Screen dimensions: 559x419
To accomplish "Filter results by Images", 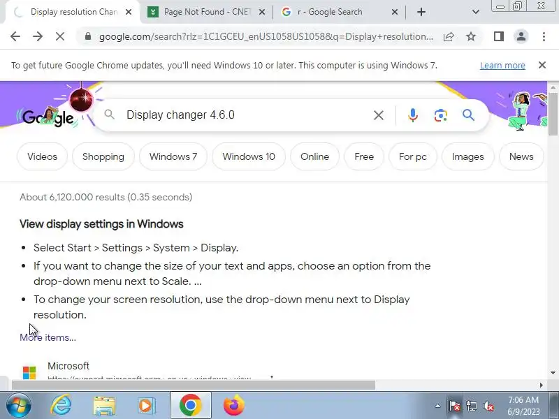I will point(467,156).
